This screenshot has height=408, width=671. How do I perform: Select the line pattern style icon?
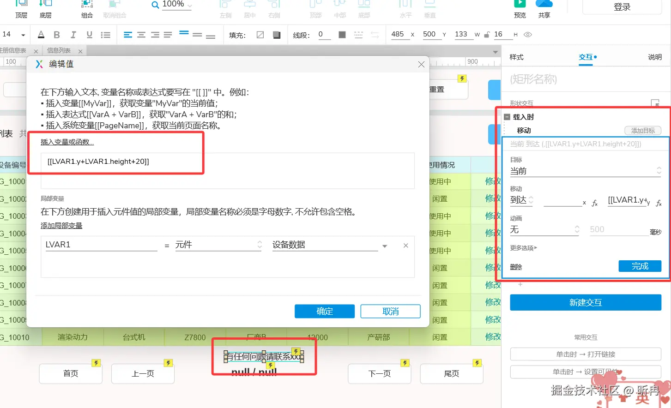point(358,35)
